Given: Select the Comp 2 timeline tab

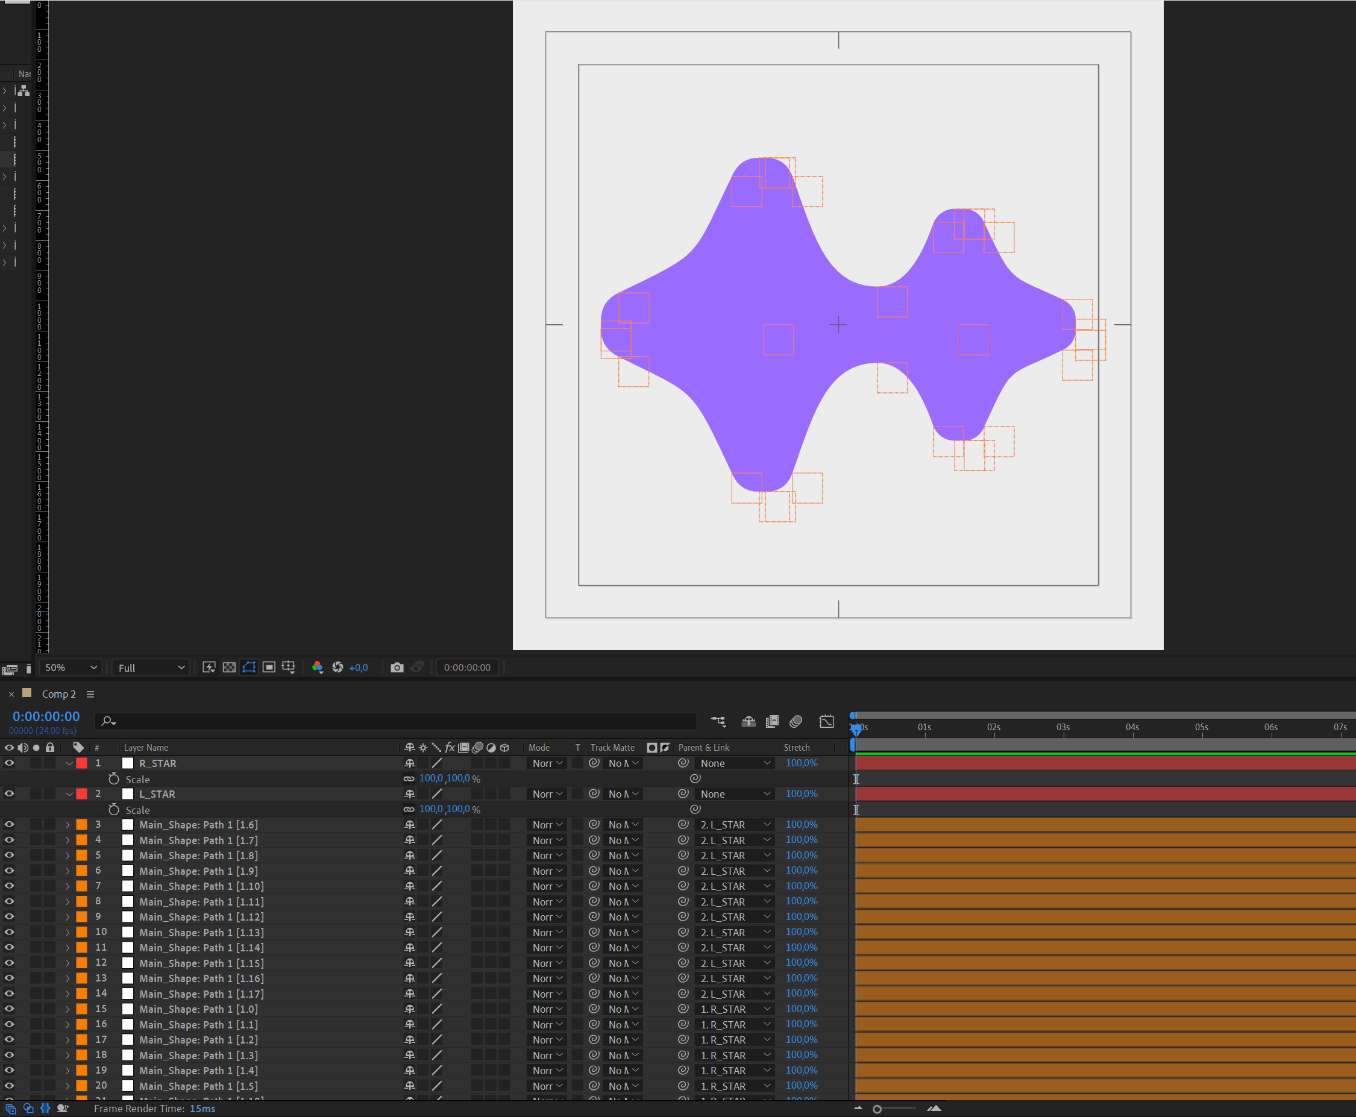Looking at the screenshot, I should coord(58,694).
